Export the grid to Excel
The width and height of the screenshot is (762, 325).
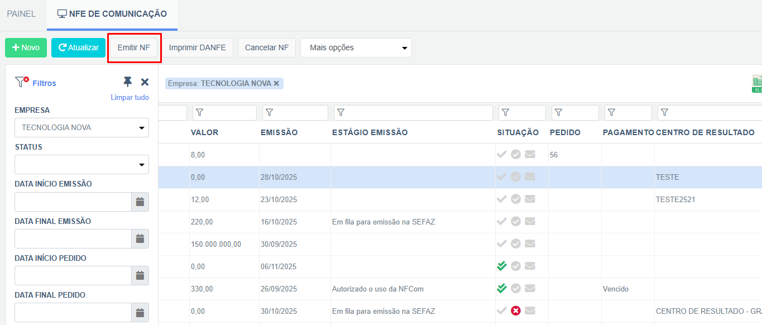coord(757,83)
